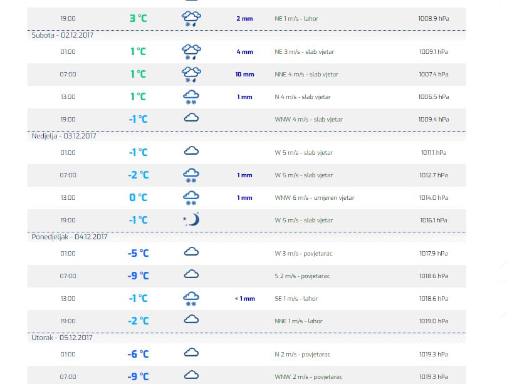This screenshot has height=384, width=507.
Task: Click the -9 °C temperature on Monday 07:00
Action: pos(138,276)
